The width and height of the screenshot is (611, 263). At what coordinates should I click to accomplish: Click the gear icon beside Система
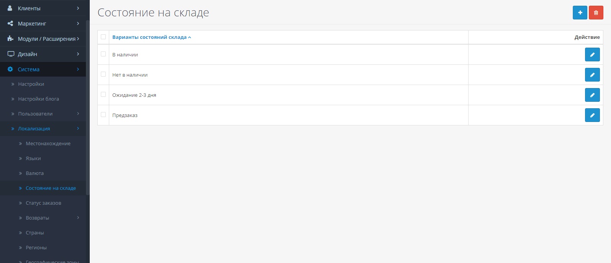(10, 69)
